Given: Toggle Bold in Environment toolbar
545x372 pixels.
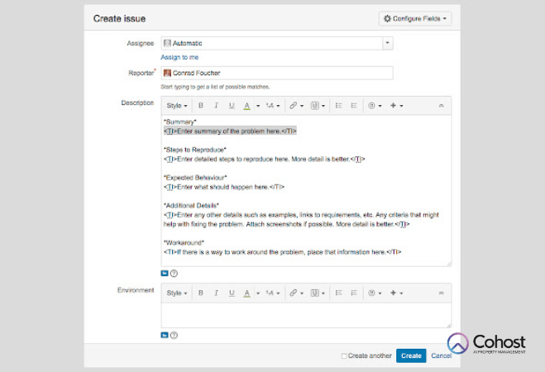Looking at the screenshot, I should pyautogui.click(x=201, y=293).
